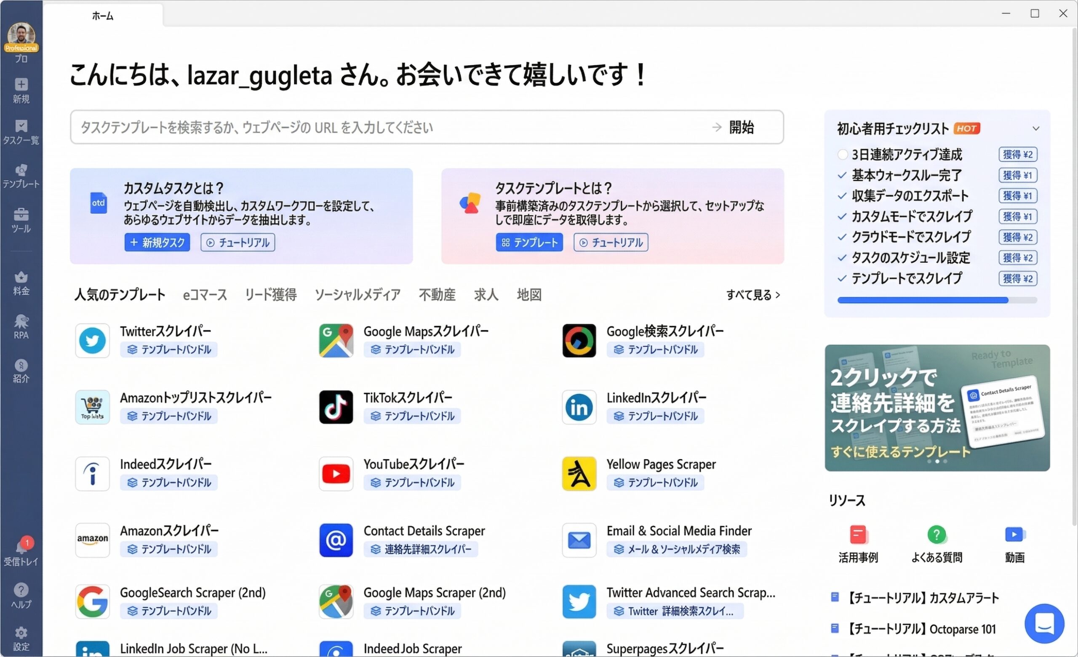This screenshot has height=657, width=1078.
Task: Select the RPA sidebar icon
Action: (x=21, y=326)
